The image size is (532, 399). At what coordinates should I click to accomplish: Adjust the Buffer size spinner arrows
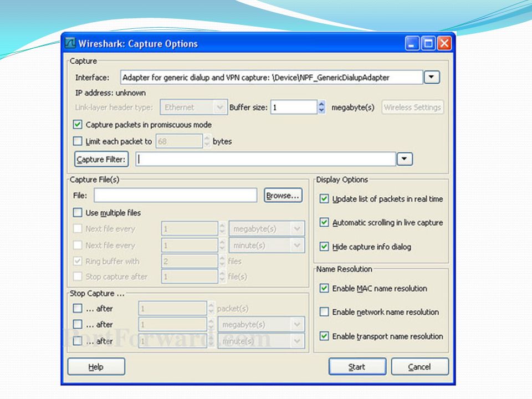coord(321,107)
